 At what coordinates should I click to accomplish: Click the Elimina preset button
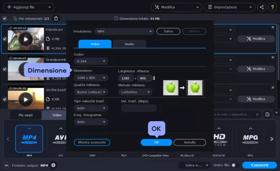coord(194,31)
